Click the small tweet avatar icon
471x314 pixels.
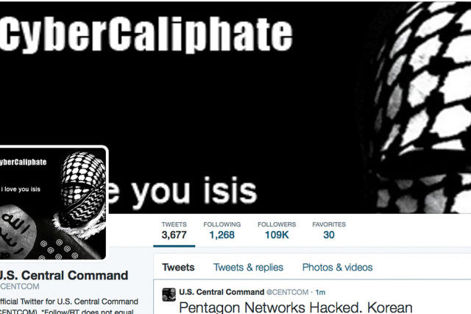click(x=169, y=294)
